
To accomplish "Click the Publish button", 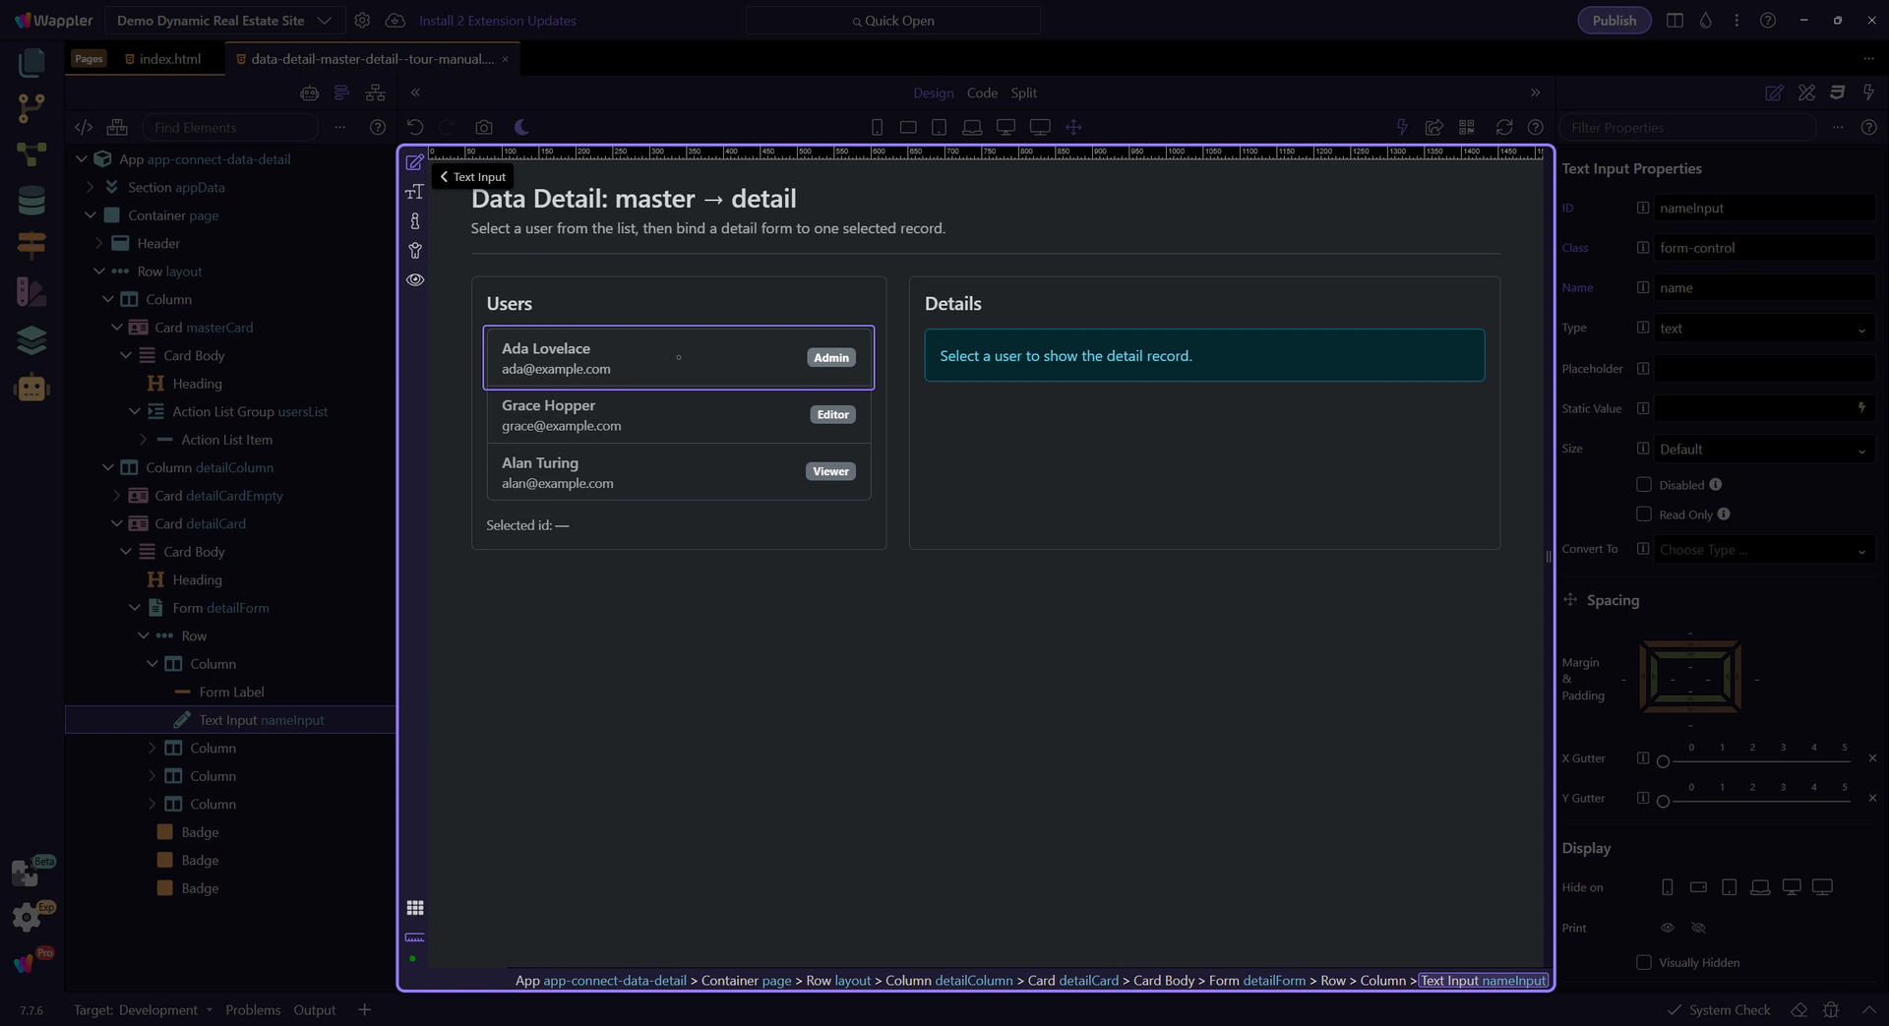I will (1614, 21).
